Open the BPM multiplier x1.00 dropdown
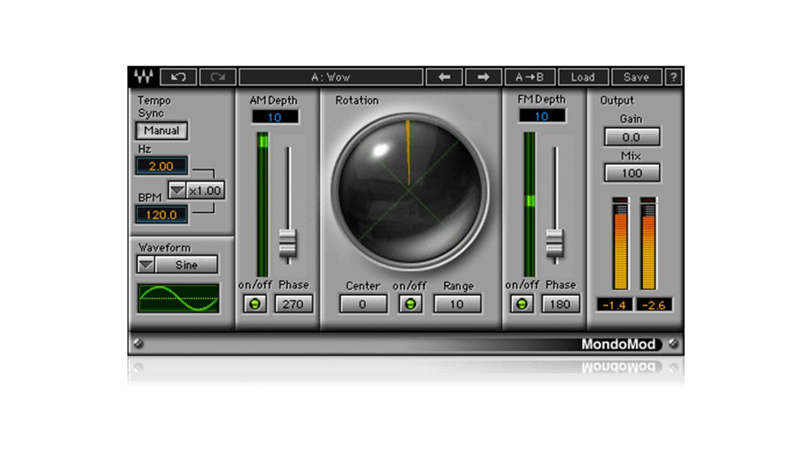812x456 pixels. [x=178, y=190]
